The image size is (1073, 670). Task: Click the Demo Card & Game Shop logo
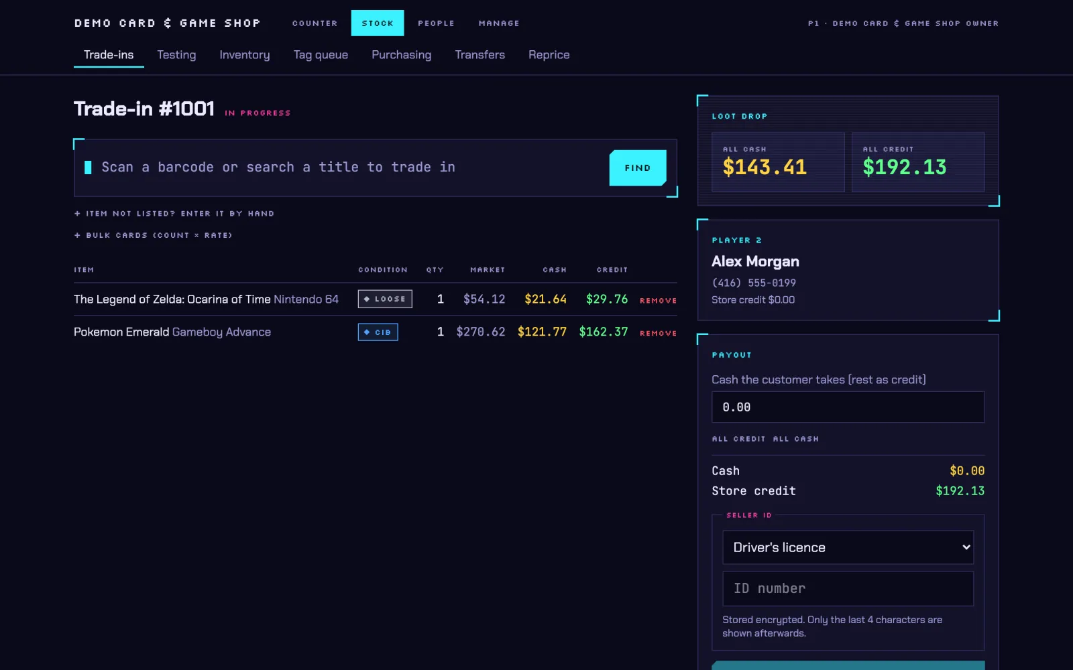click(167, 23)
